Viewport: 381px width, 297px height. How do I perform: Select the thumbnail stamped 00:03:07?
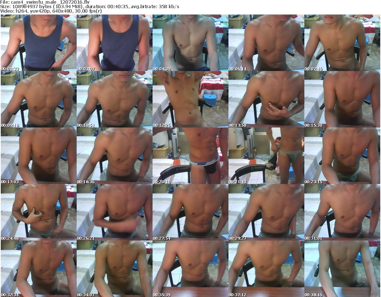(x=115, y=43)
